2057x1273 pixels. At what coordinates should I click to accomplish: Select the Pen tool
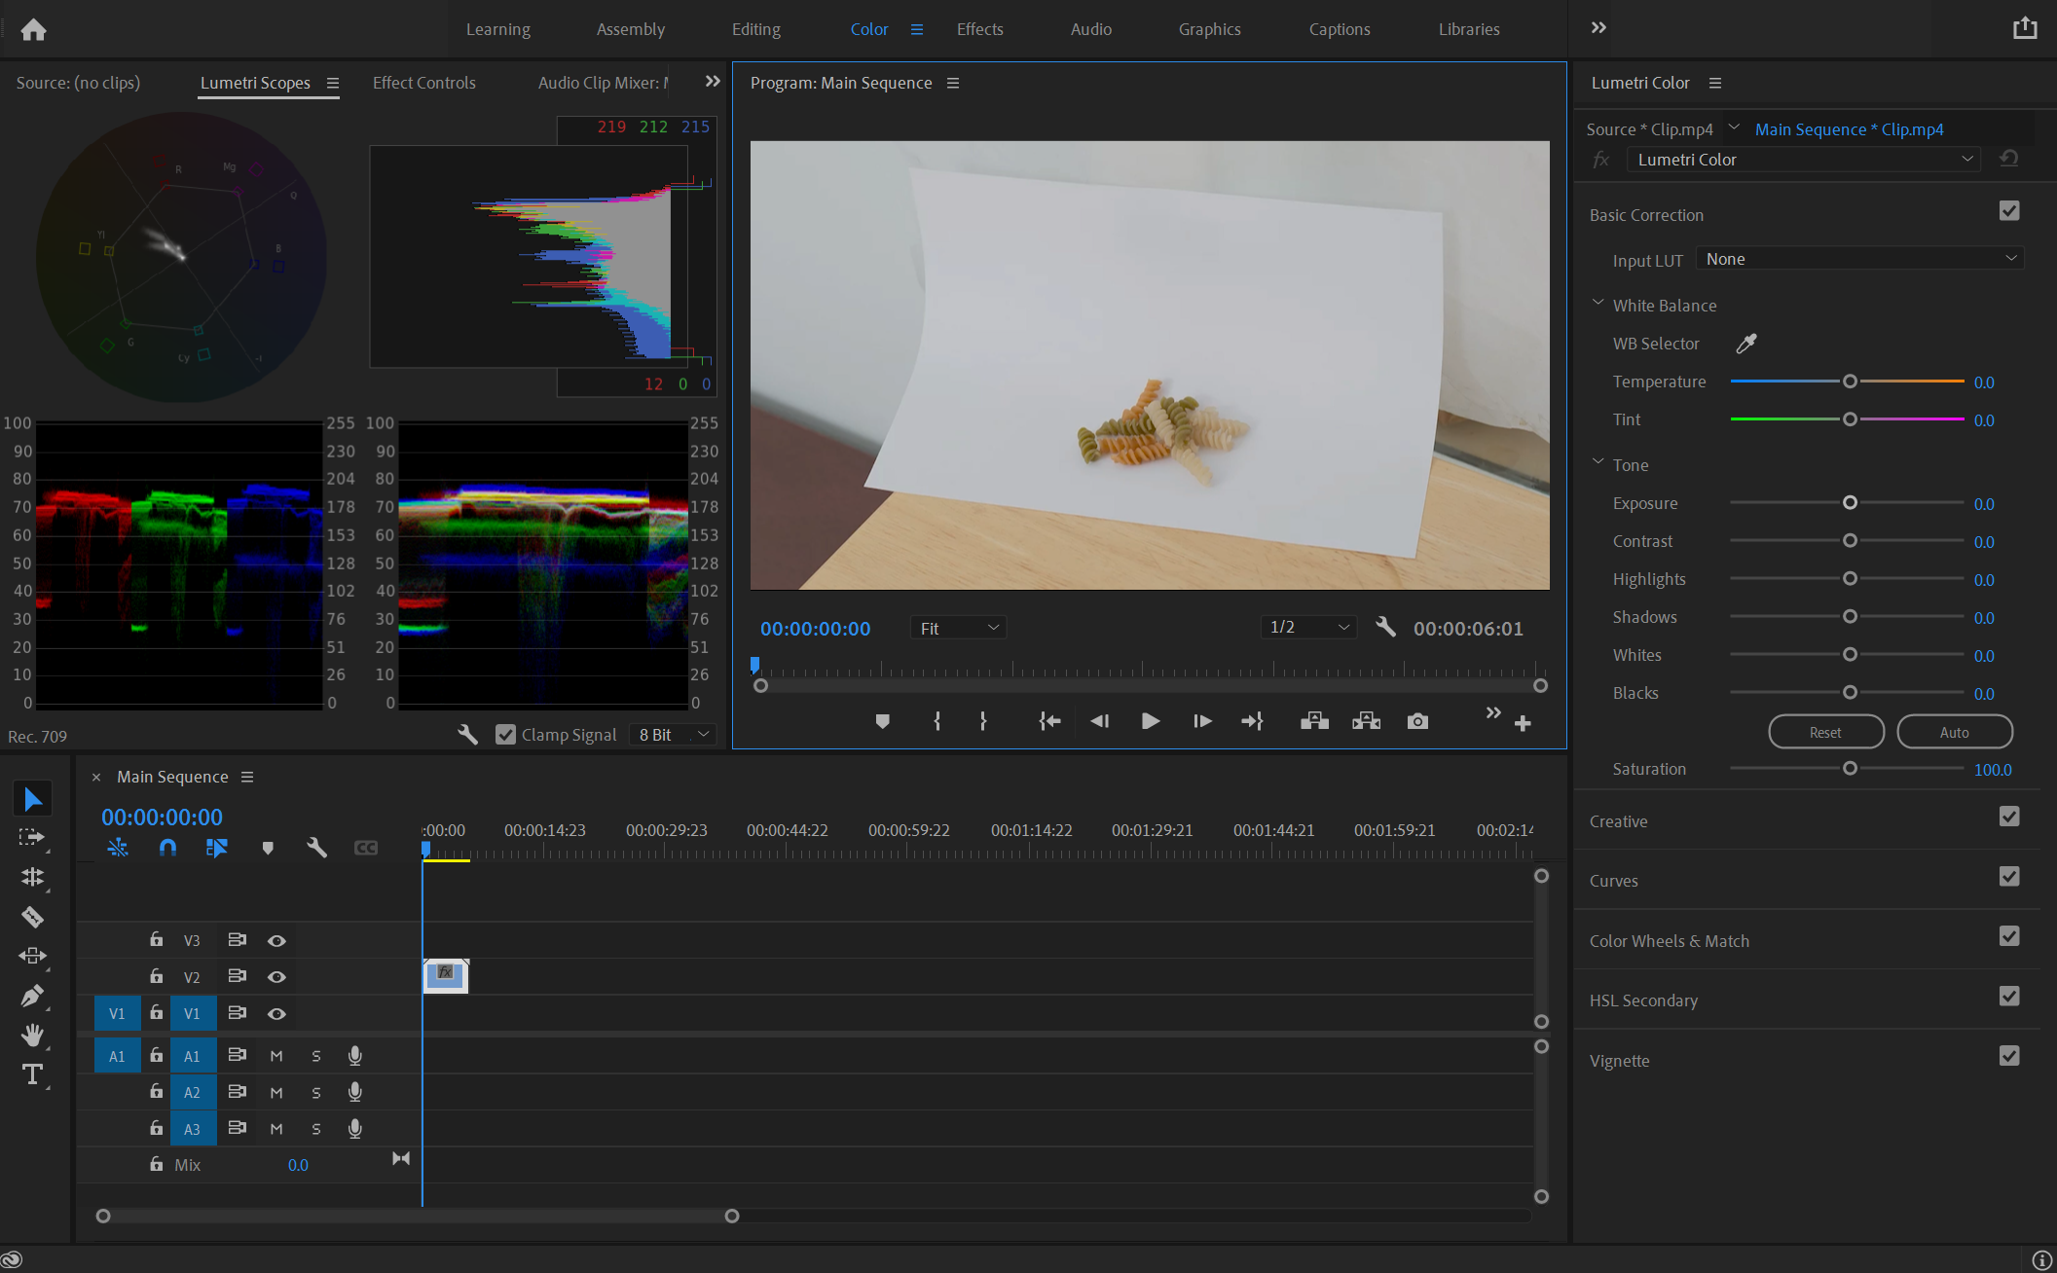[x=33, y=996]
